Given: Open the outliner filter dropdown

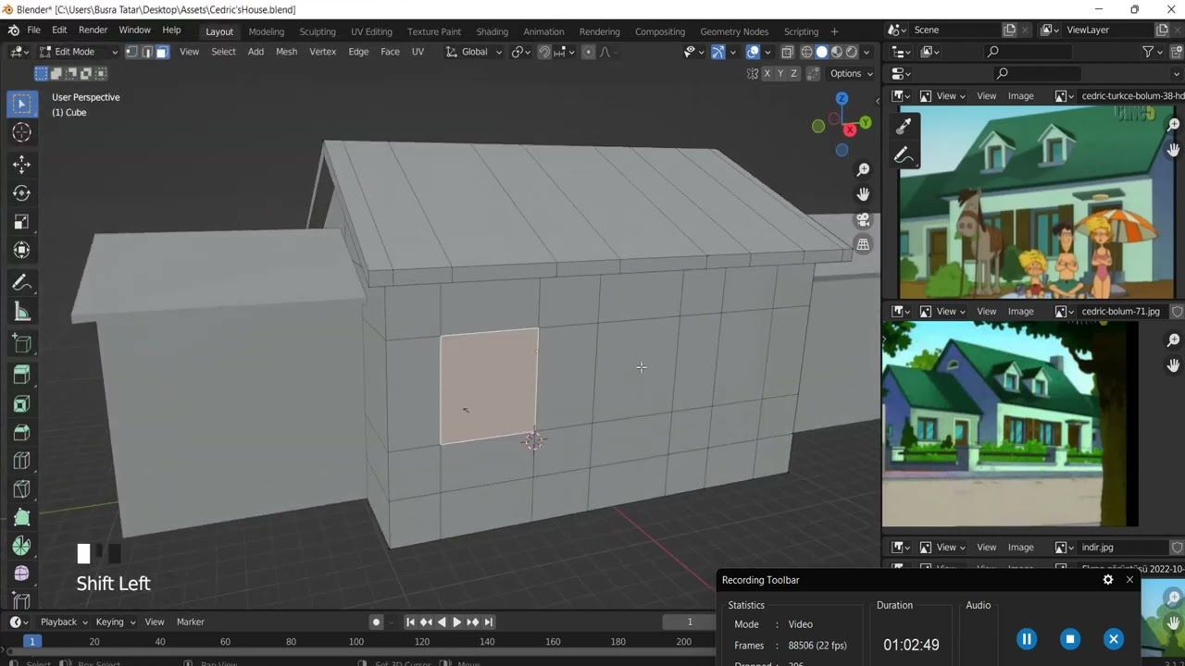Looking at the screenshot, I should 1153,52.
